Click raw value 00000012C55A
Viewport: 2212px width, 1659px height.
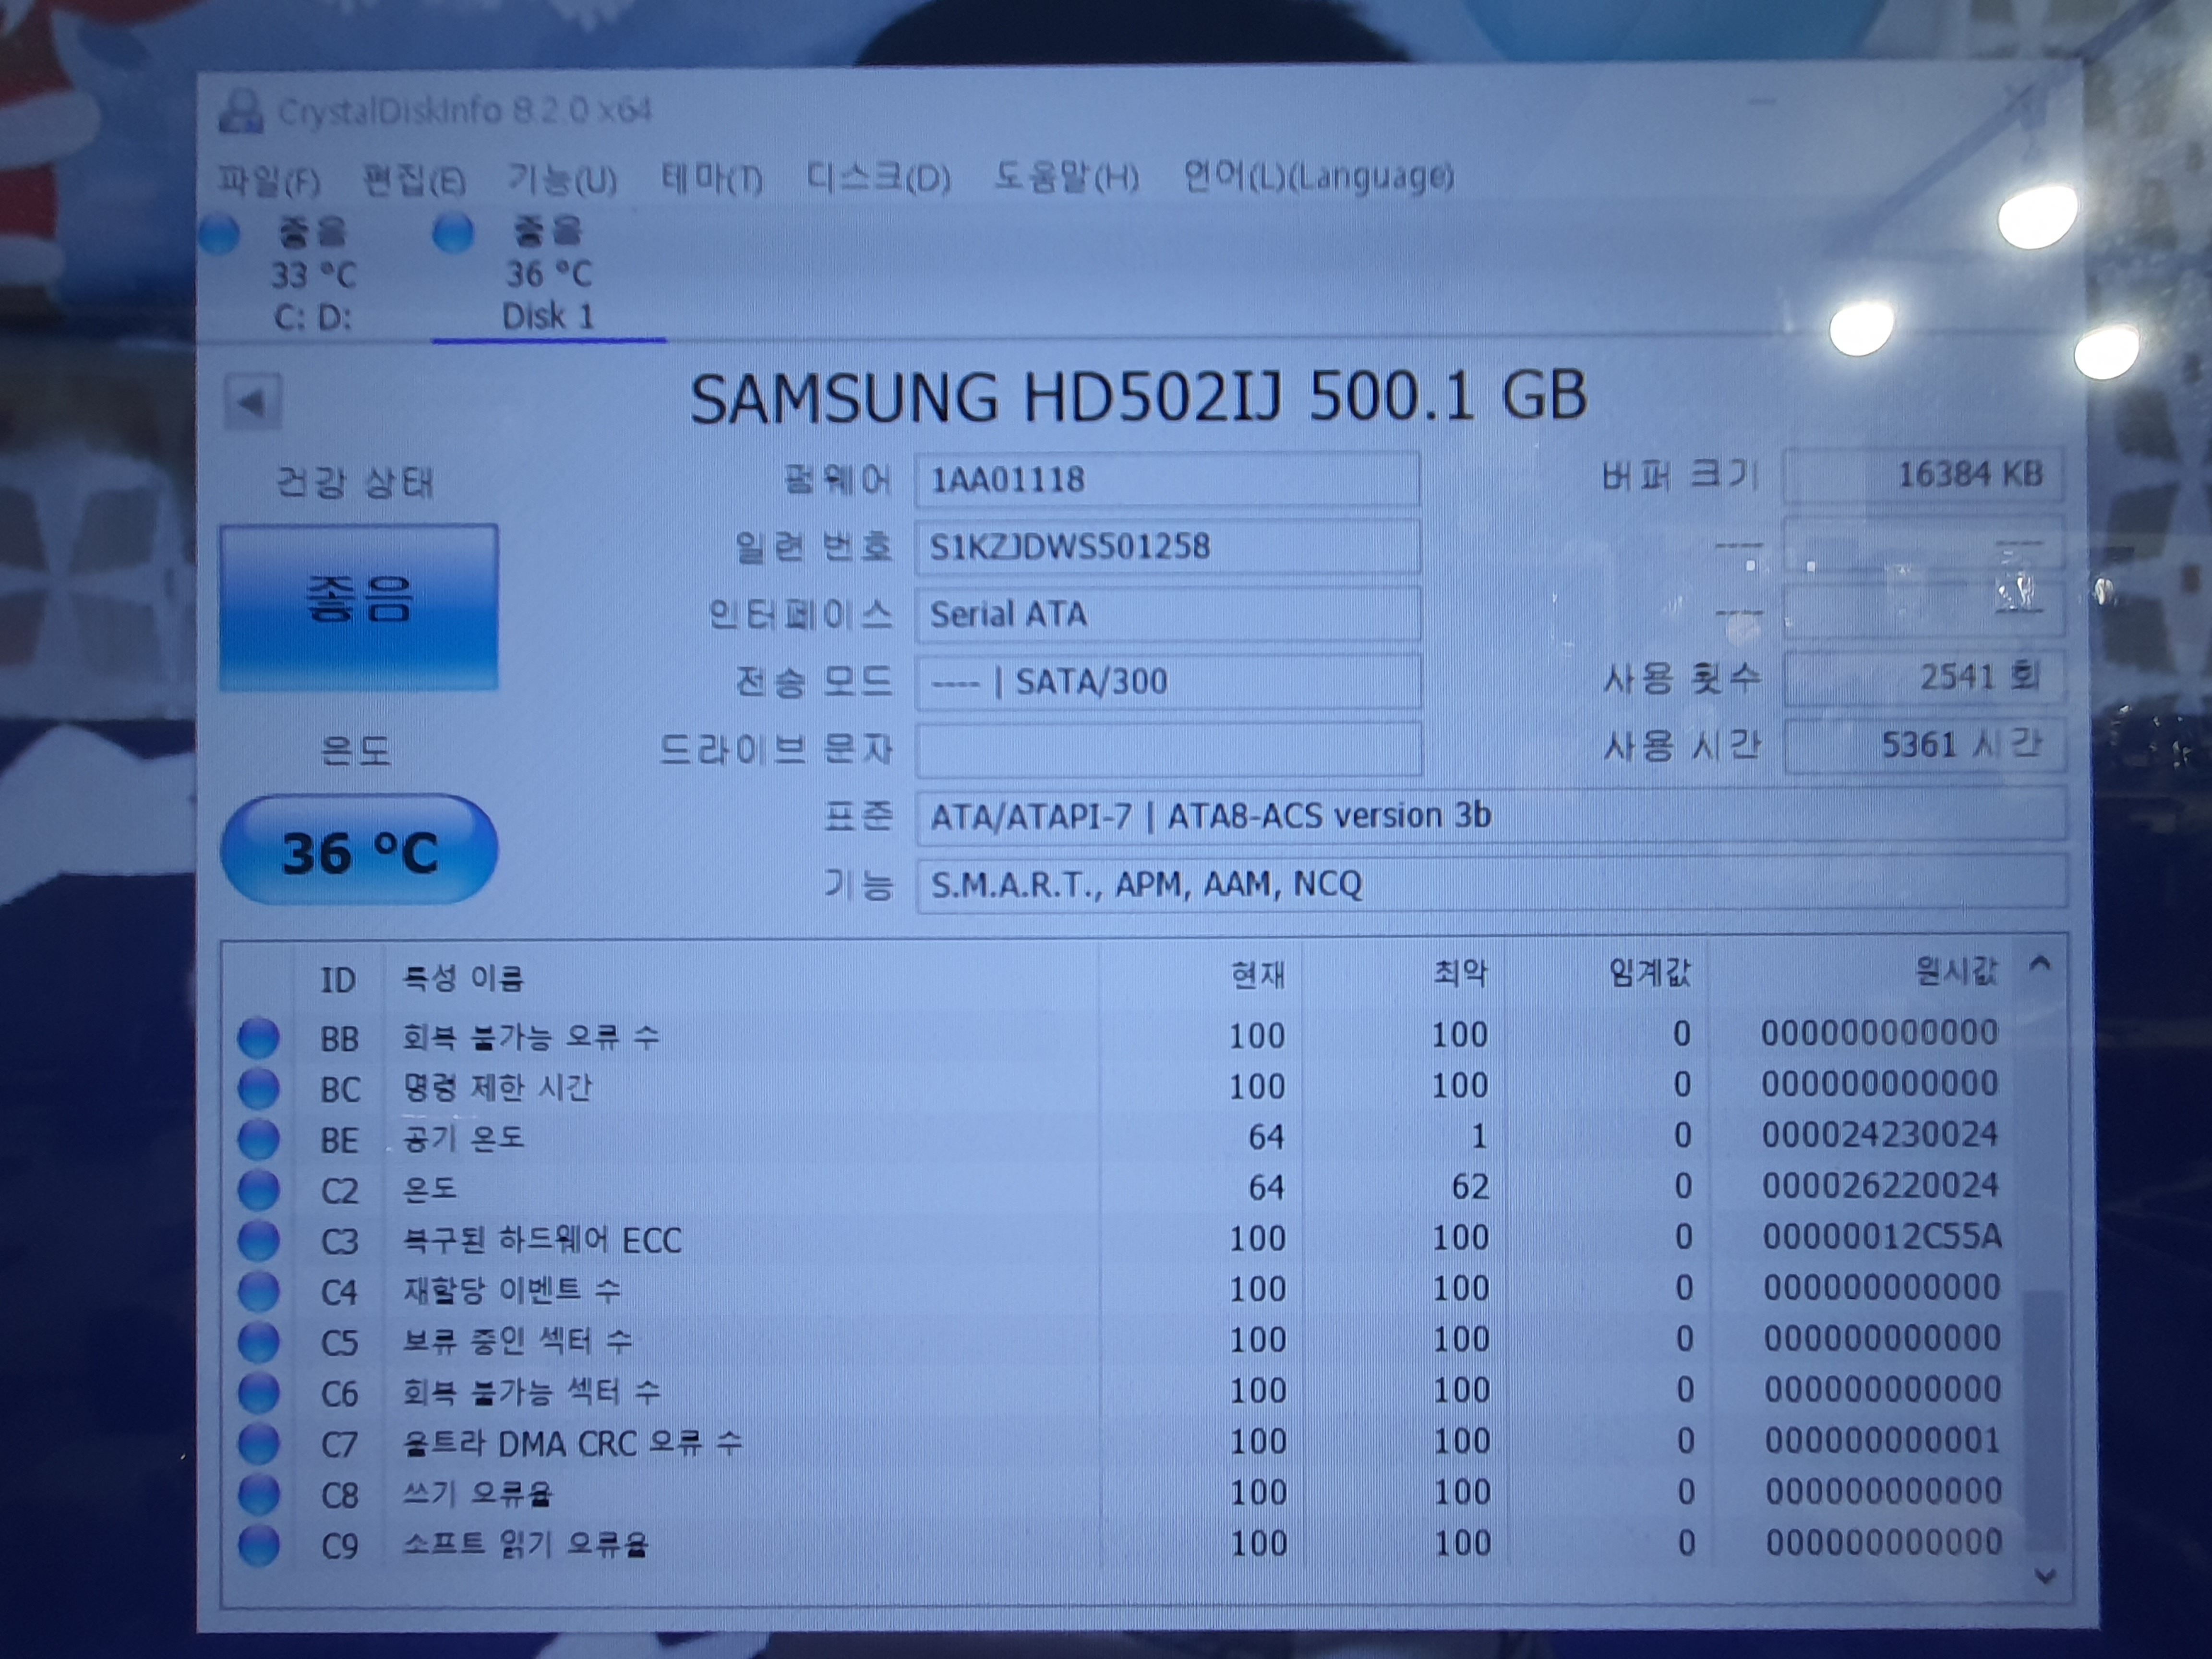click(x=1882, y=1237)
